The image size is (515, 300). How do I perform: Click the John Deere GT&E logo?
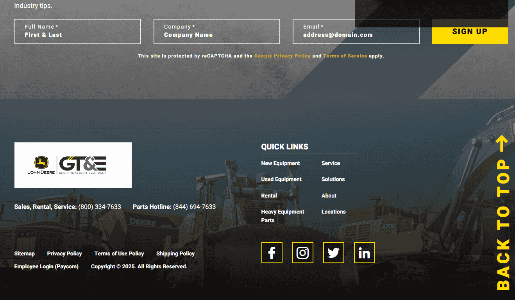click(x=73, y=165)
